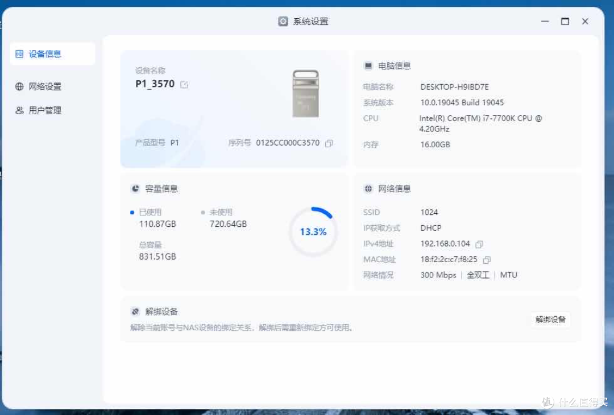614x415 pixels.
Task: Click the 容量信息 pie chart icon
Action: click(x=135, y=189)
